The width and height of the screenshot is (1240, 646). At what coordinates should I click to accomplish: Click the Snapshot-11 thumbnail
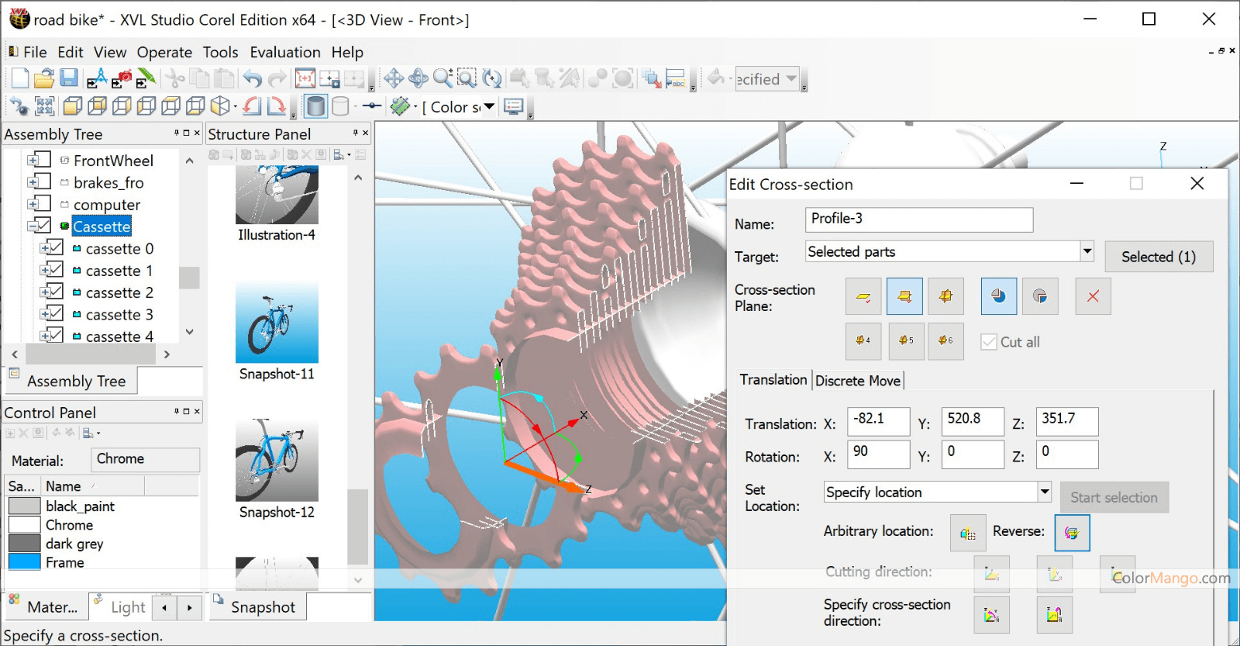[x=277, y=323]
